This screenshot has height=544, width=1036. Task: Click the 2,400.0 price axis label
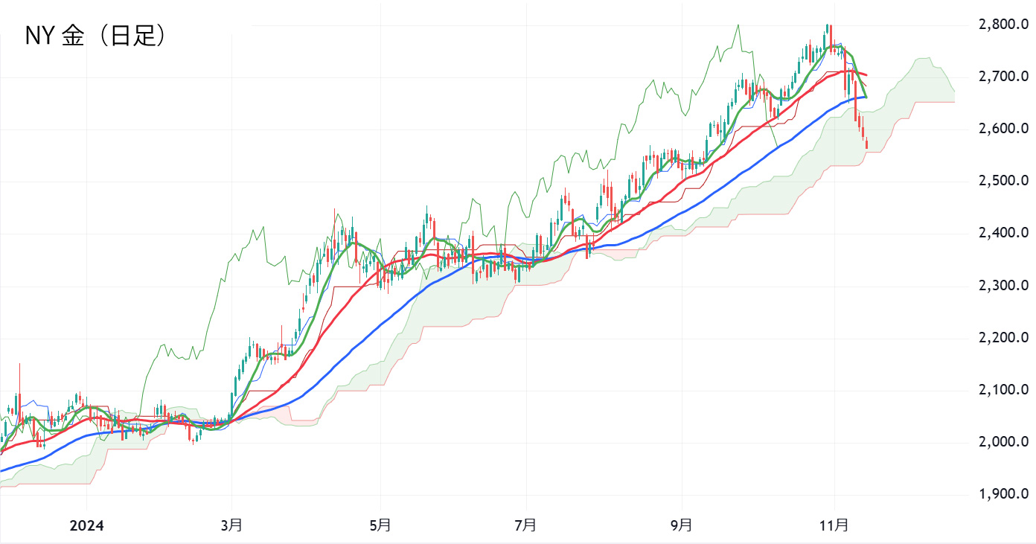[x=1003, y=233]
